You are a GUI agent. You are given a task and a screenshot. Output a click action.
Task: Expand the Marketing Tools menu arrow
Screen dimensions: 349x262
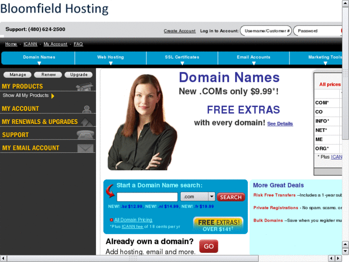click(x=325, y=63)
